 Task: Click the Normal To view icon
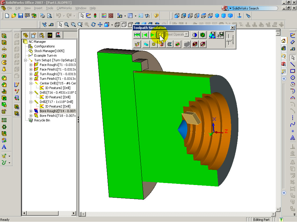pos(239,16)
